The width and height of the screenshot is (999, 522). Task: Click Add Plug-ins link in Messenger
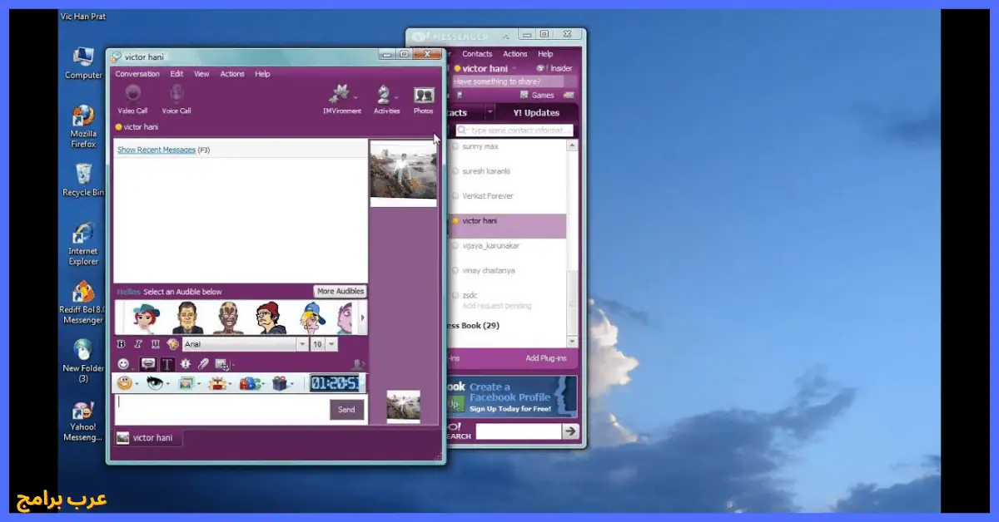[x=546, y=358]
